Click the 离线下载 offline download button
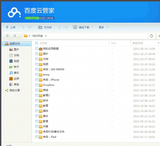This screenshot has height=146, width=160. (81, 27)
